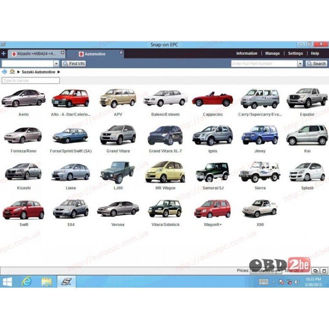
Task: Choose Forsa/Sprint/Swift (SA) car
Action: tap(70, 135)
